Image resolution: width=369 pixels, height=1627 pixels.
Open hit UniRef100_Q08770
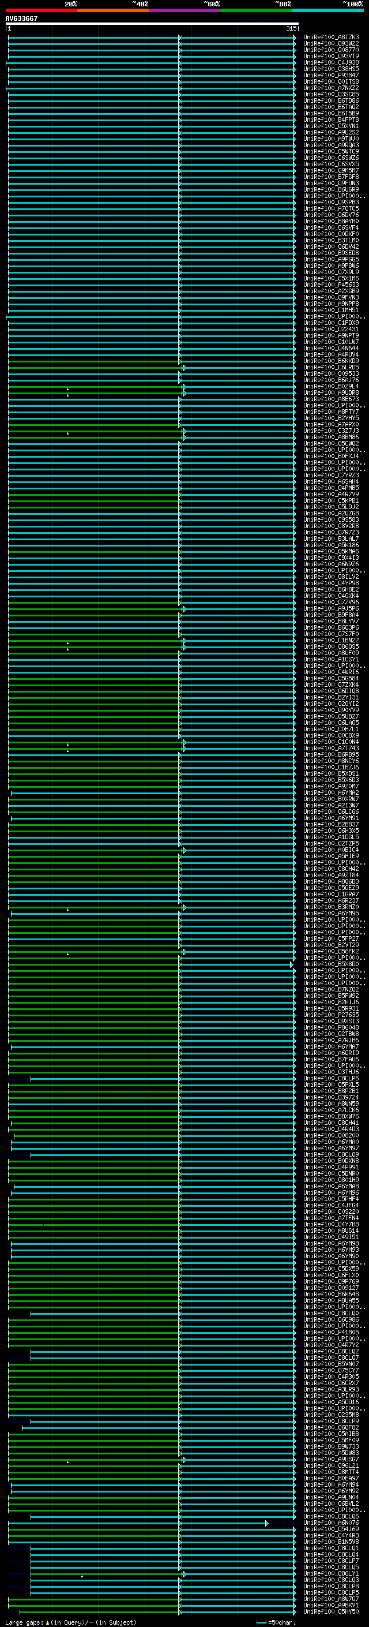point(331,50)
